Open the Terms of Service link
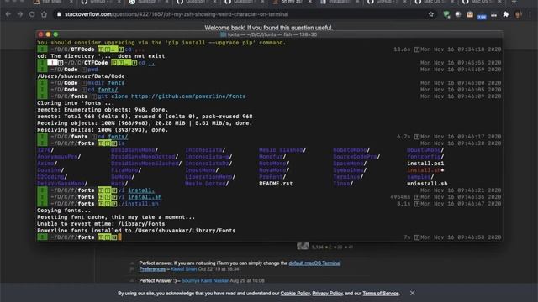This screenshot has height=302, width=538. point(381,294)
